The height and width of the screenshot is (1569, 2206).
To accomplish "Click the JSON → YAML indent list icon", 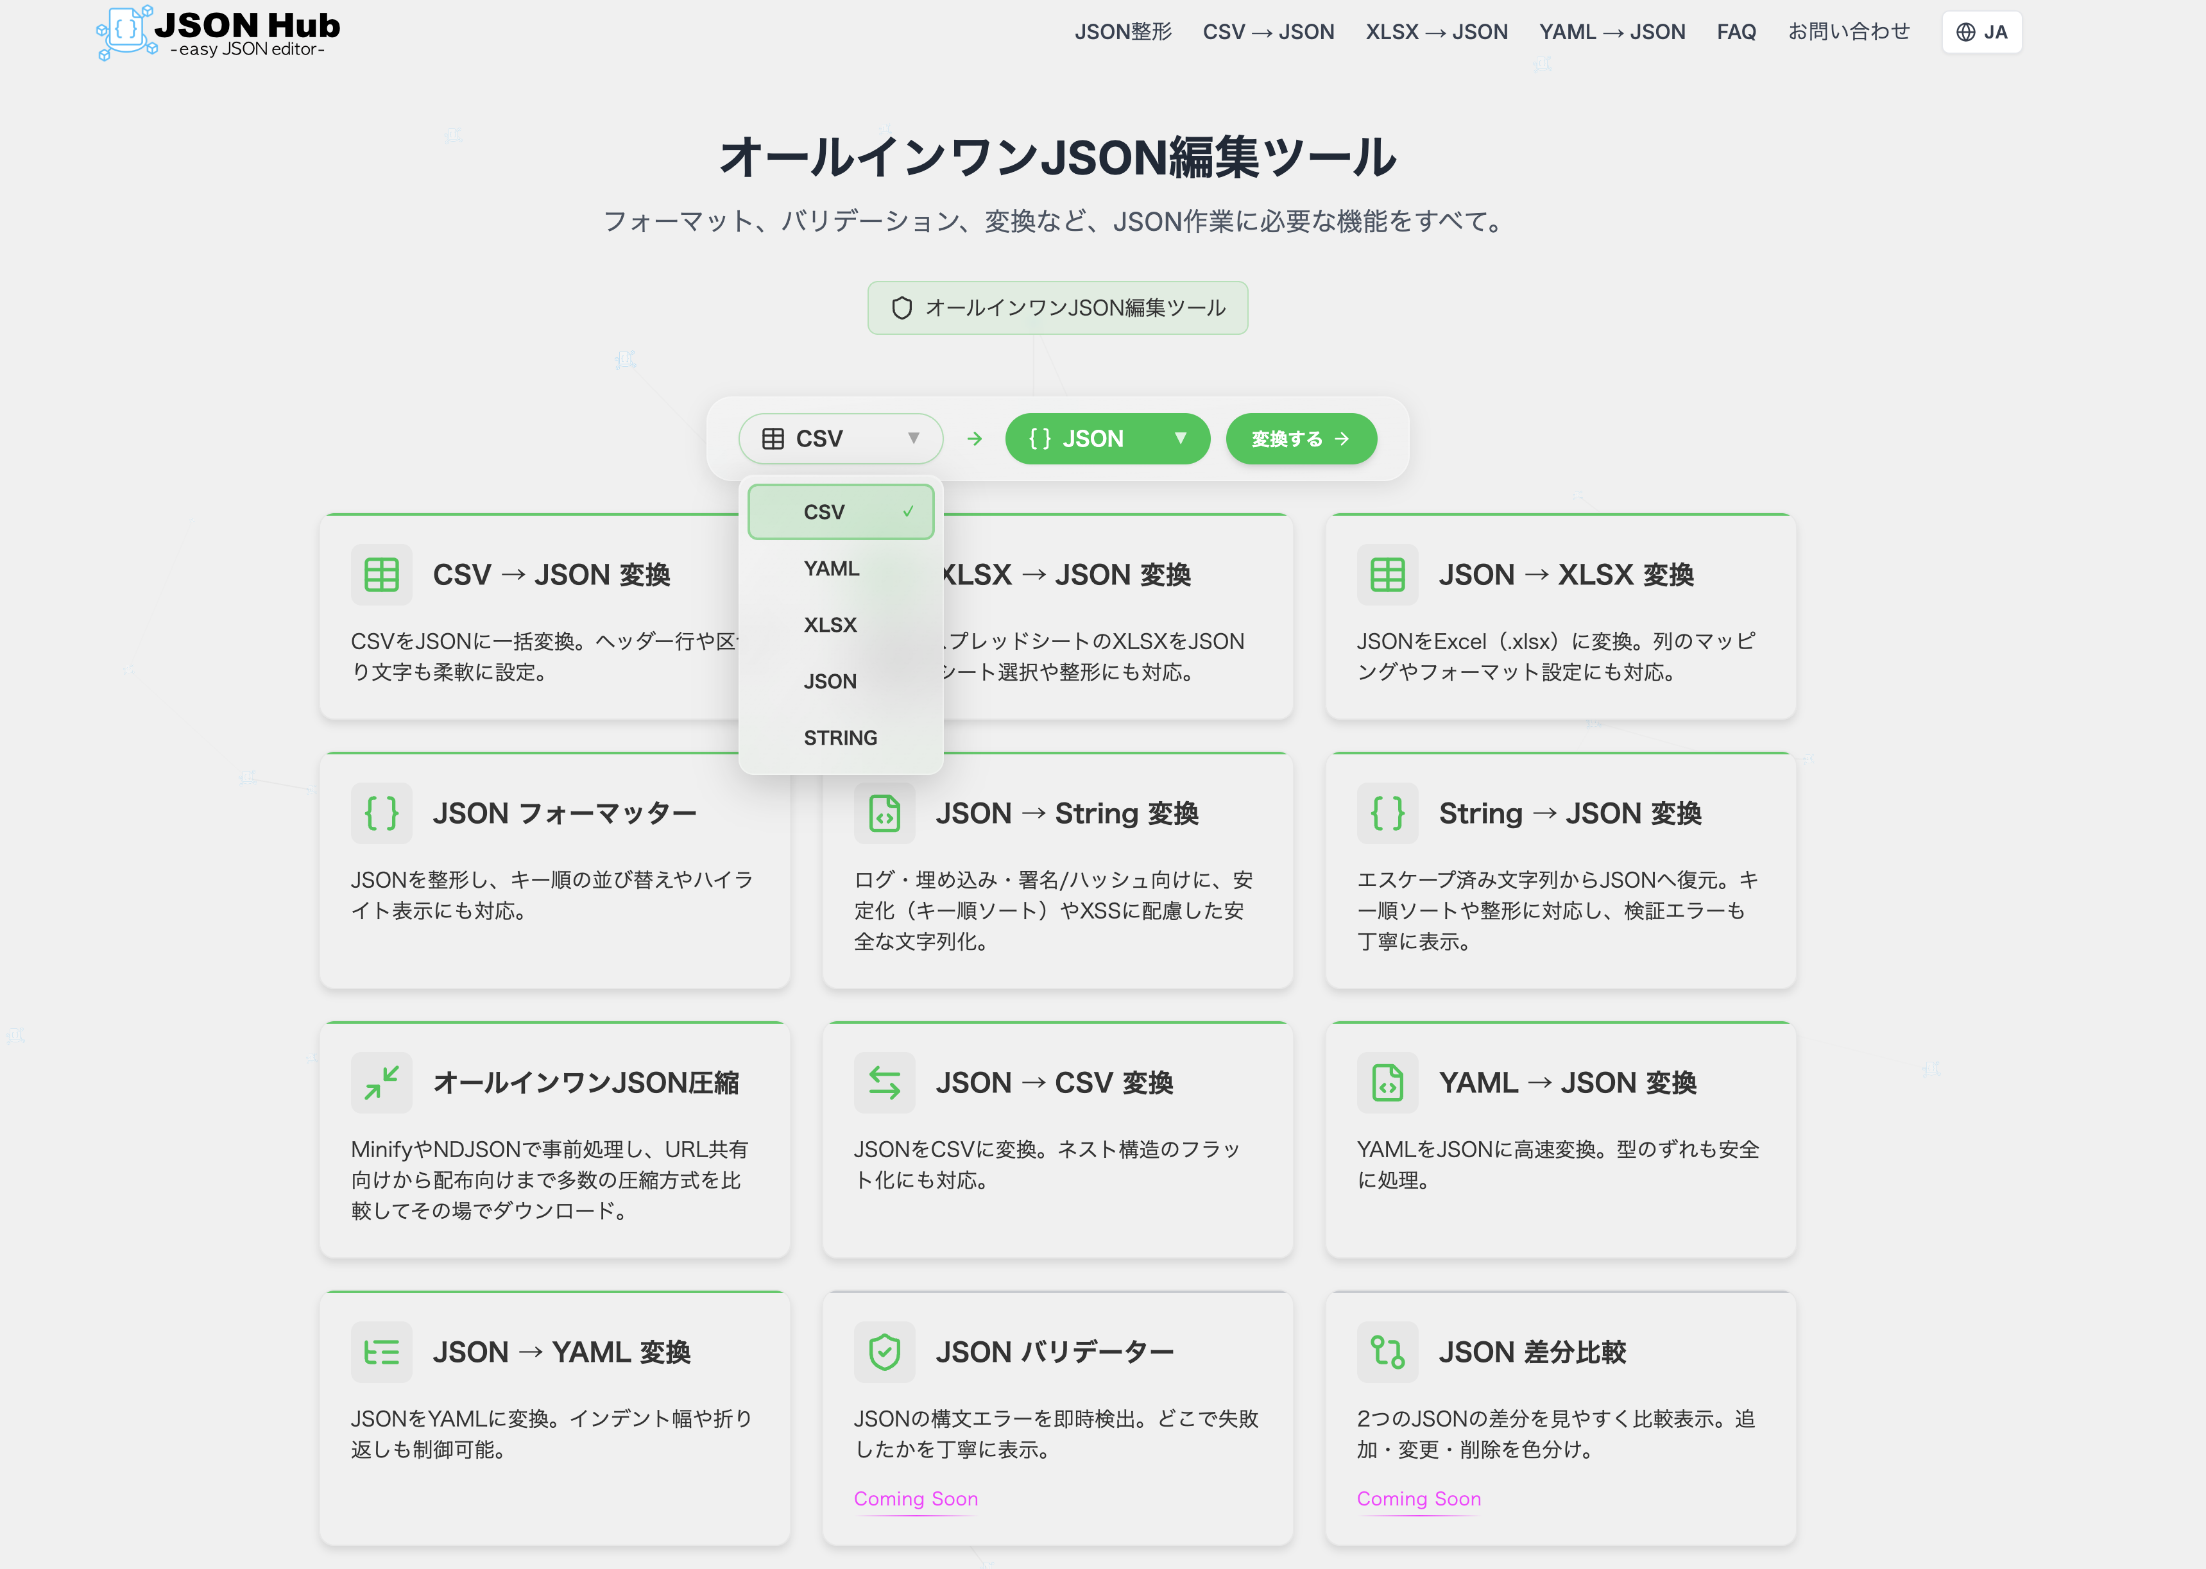I will tap(382, 1352).
